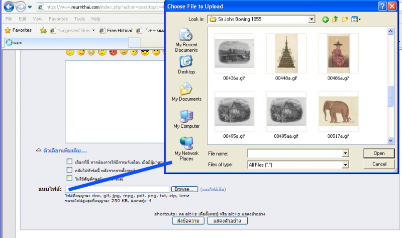Select My Computer in places bar
Viewport: 402px width, 238px height.
(186, 119)
